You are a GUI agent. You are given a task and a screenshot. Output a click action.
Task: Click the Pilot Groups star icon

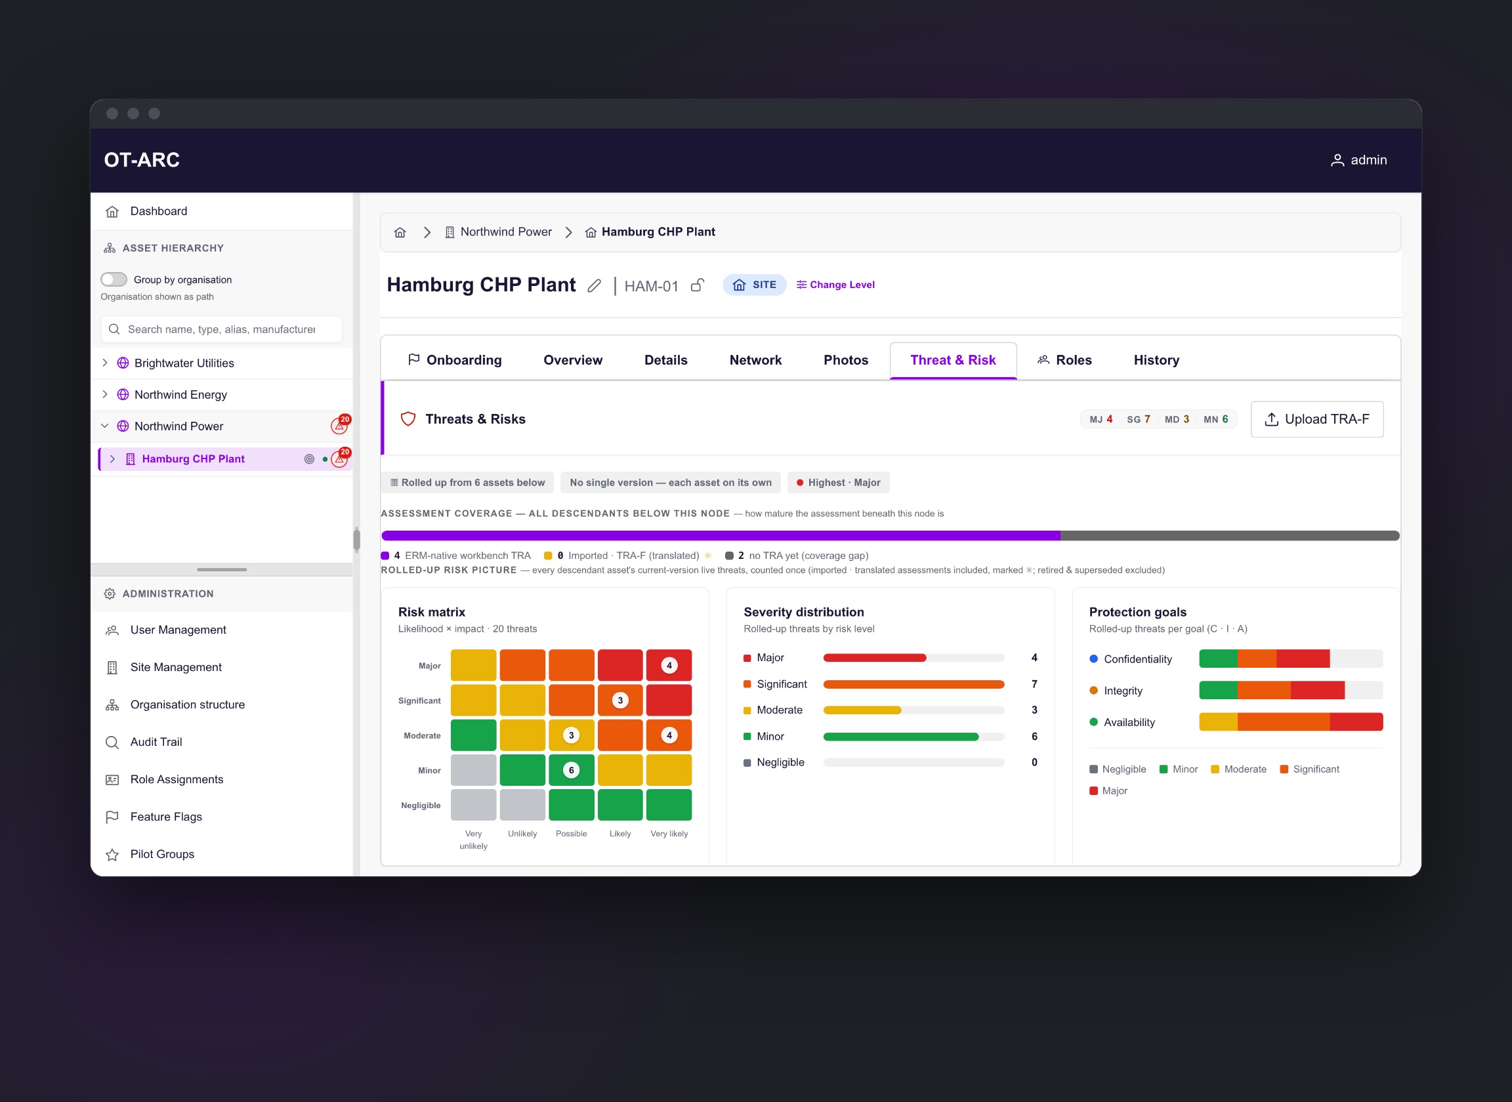112,854
